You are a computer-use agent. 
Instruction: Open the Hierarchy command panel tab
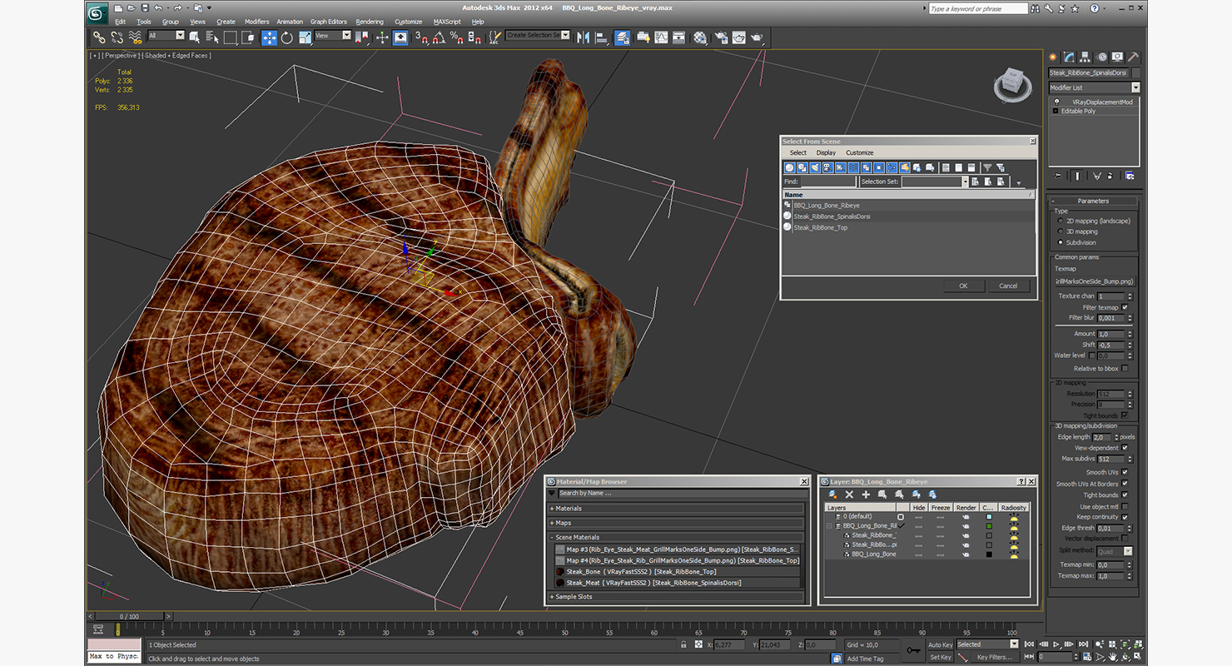click(x=1085, y=57)
